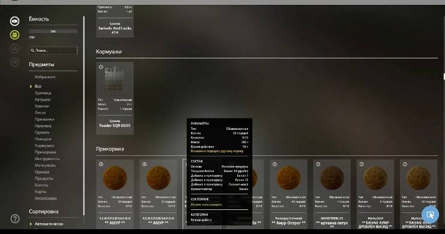Open info icon on АМУР 25 порций card
The height and width of the screenshot is (234, 445).
(145, 164)
